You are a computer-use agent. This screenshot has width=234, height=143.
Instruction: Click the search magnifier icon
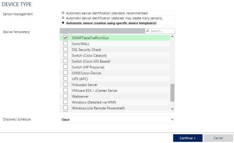coord(148,31)
